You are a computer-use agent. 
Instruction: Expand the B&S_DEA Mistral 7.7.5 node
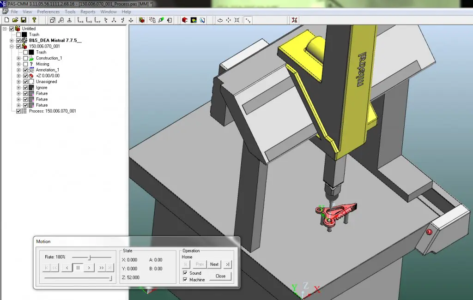(x=12, y=41)
